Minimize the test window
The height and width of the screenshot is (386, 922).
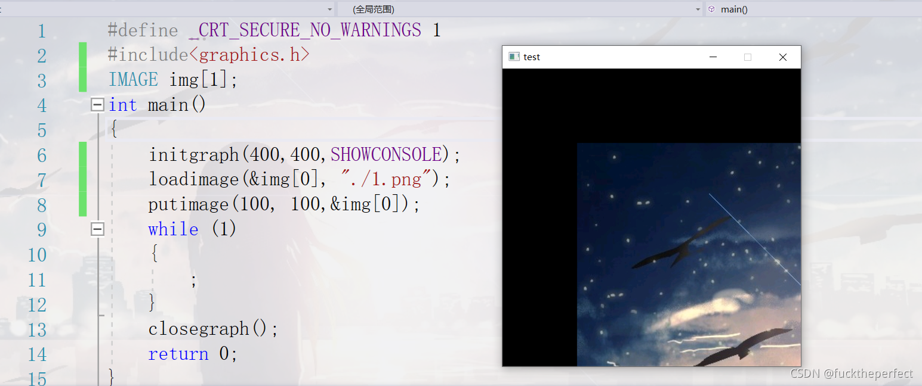tap(713, 57)
